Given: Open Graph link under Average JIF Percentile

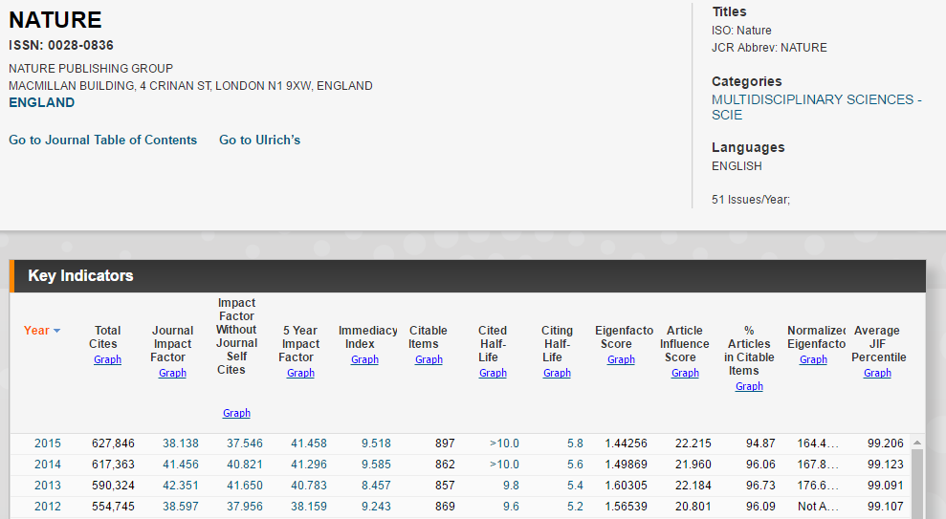Looking at the screenshot, I should pos(877,373).
